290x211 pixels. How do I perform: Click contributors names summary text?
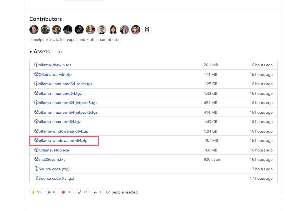coord(75,40)
